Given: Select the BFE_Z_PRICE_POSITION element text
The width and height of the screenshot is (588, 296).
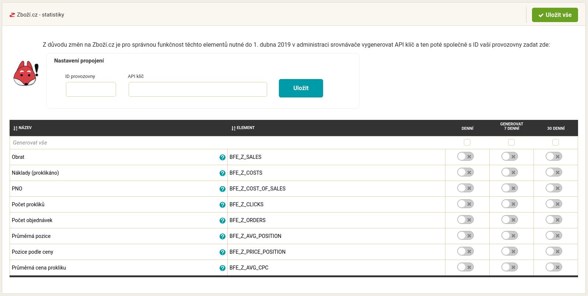Looking at the screenshot, I should pyautogui.click(x=258, y=252).
